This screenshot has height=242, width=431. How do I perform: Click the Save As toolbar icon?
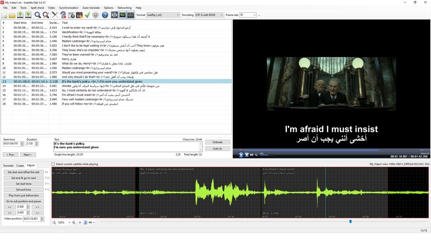(28, 15)
